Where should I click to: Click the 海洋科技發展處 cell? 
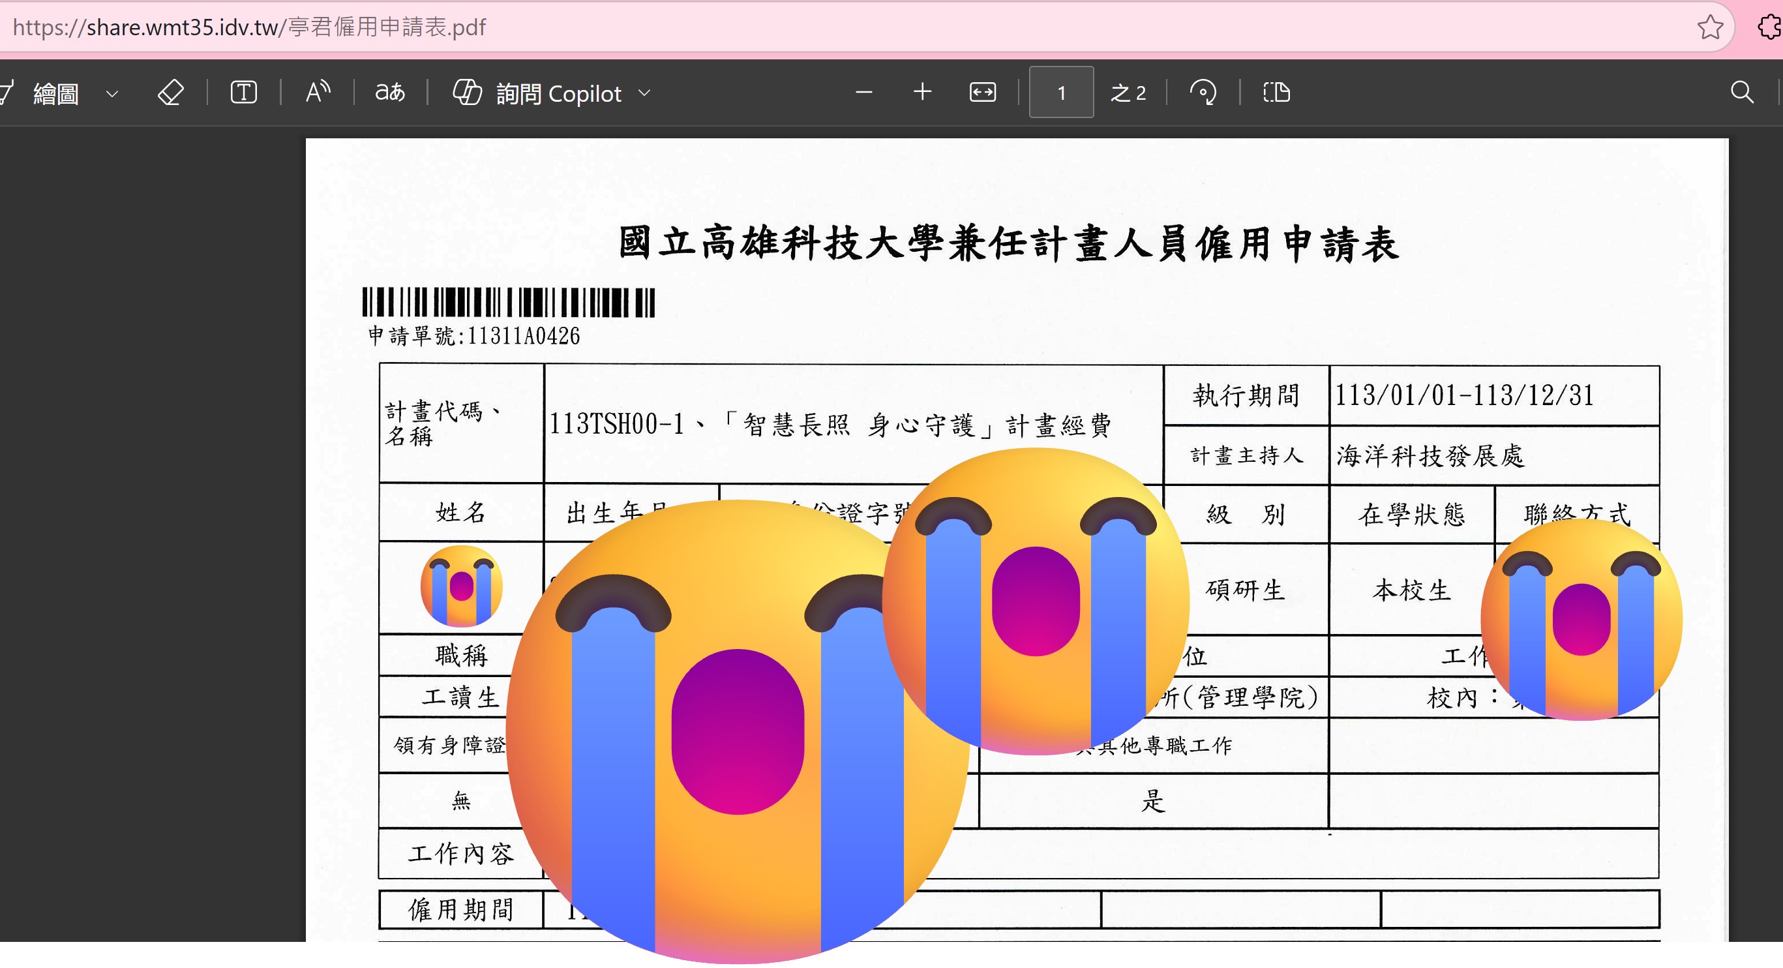[1494, 455]
